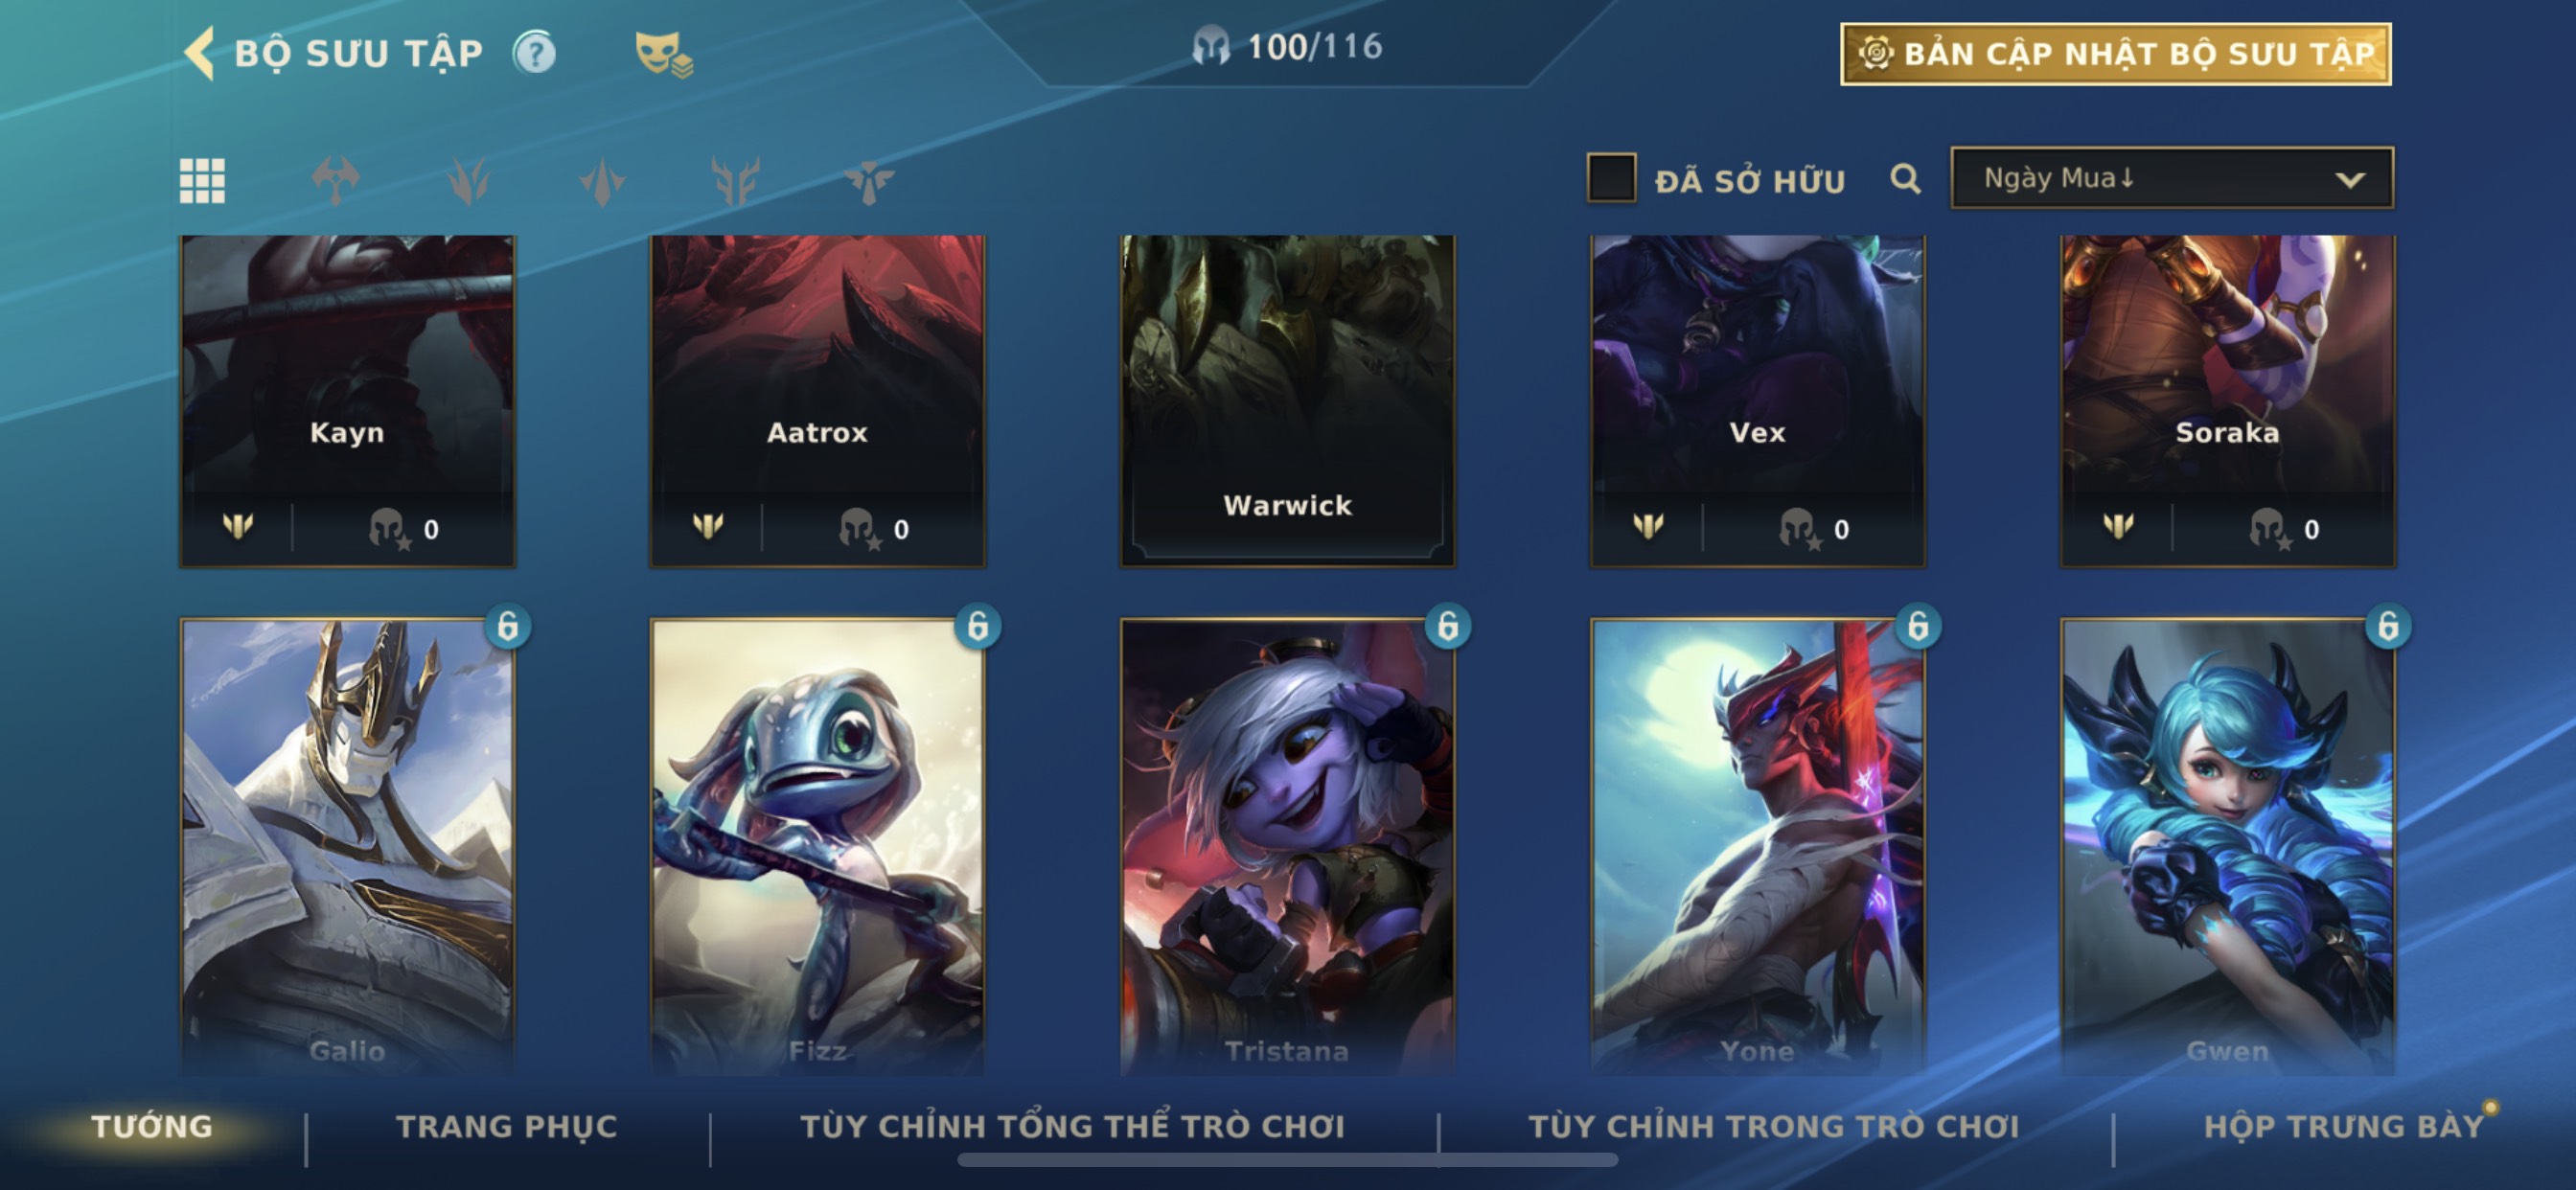Viewport: 2576px width, 1190px height.
Task: Open the HỘP TRƯNG BÀY tab
Action: (2343, 1126)
